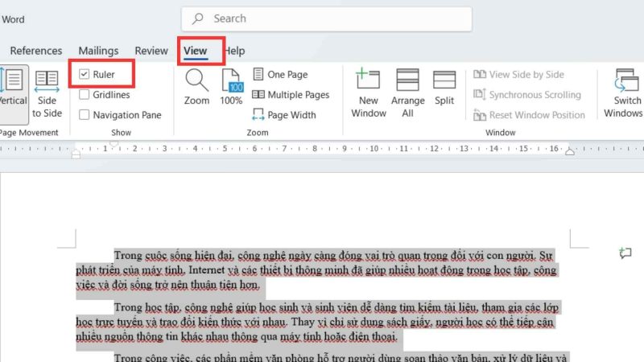Click into the Search box
Screen dimensions: 644x362
327,19
